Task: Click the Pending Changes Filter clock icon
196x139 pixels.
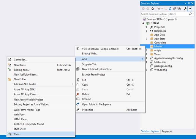Action: point(159,9)
